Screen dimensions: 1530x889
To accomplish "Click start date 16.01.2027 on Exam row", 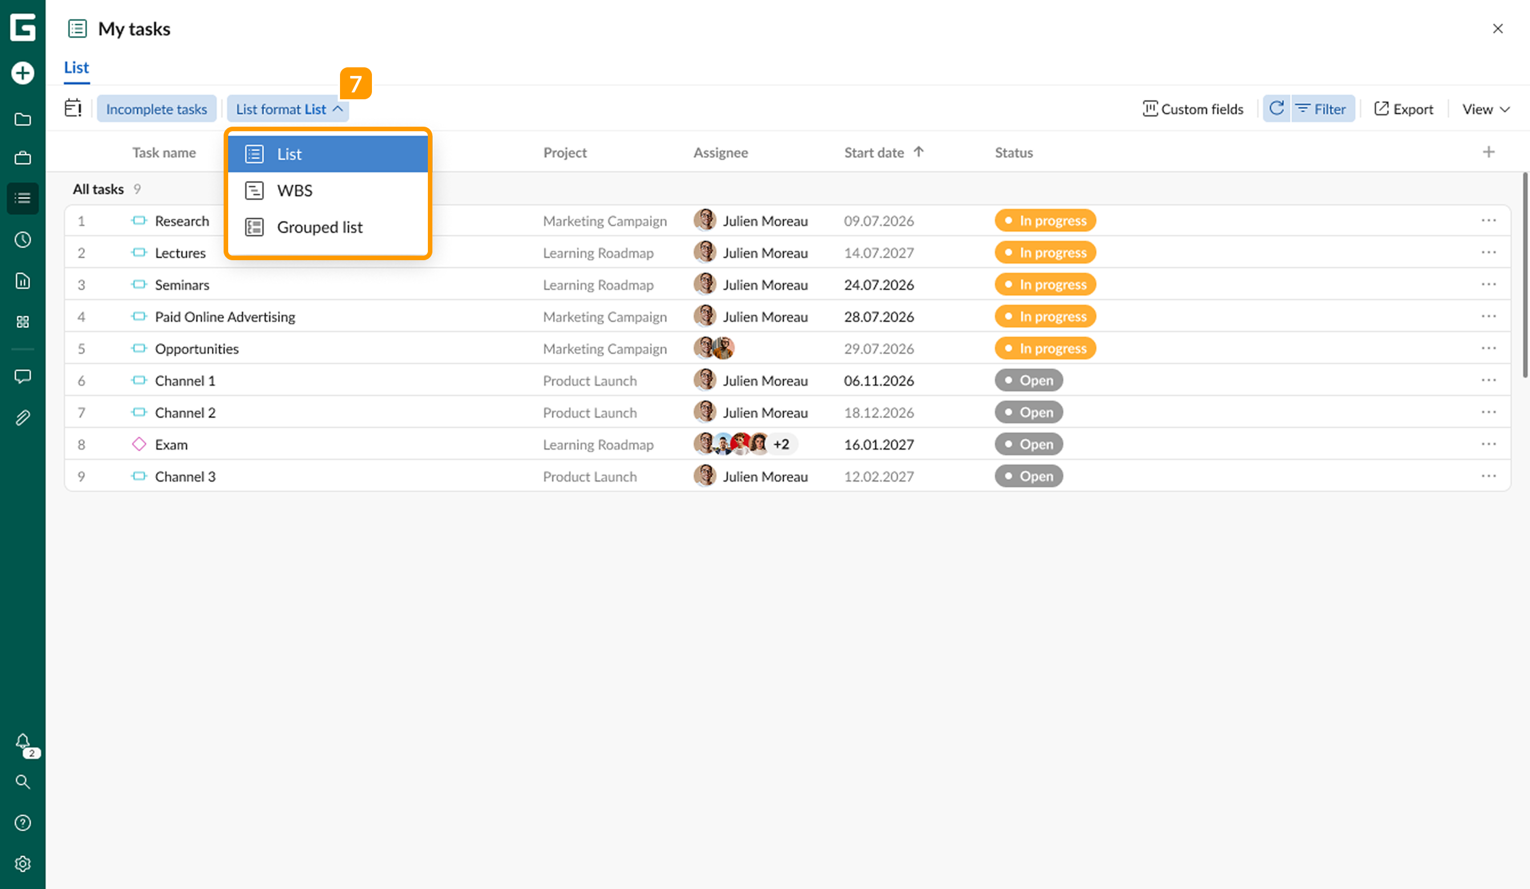I will (x=879, y=444).
